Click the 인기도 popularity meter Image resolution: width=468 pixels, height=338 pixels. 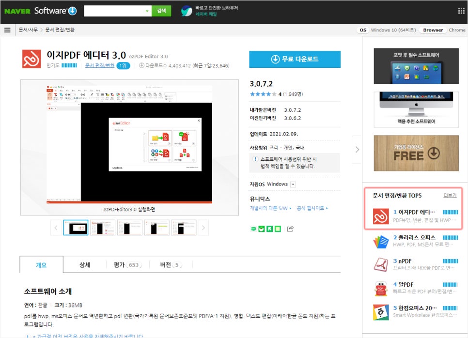69,65
